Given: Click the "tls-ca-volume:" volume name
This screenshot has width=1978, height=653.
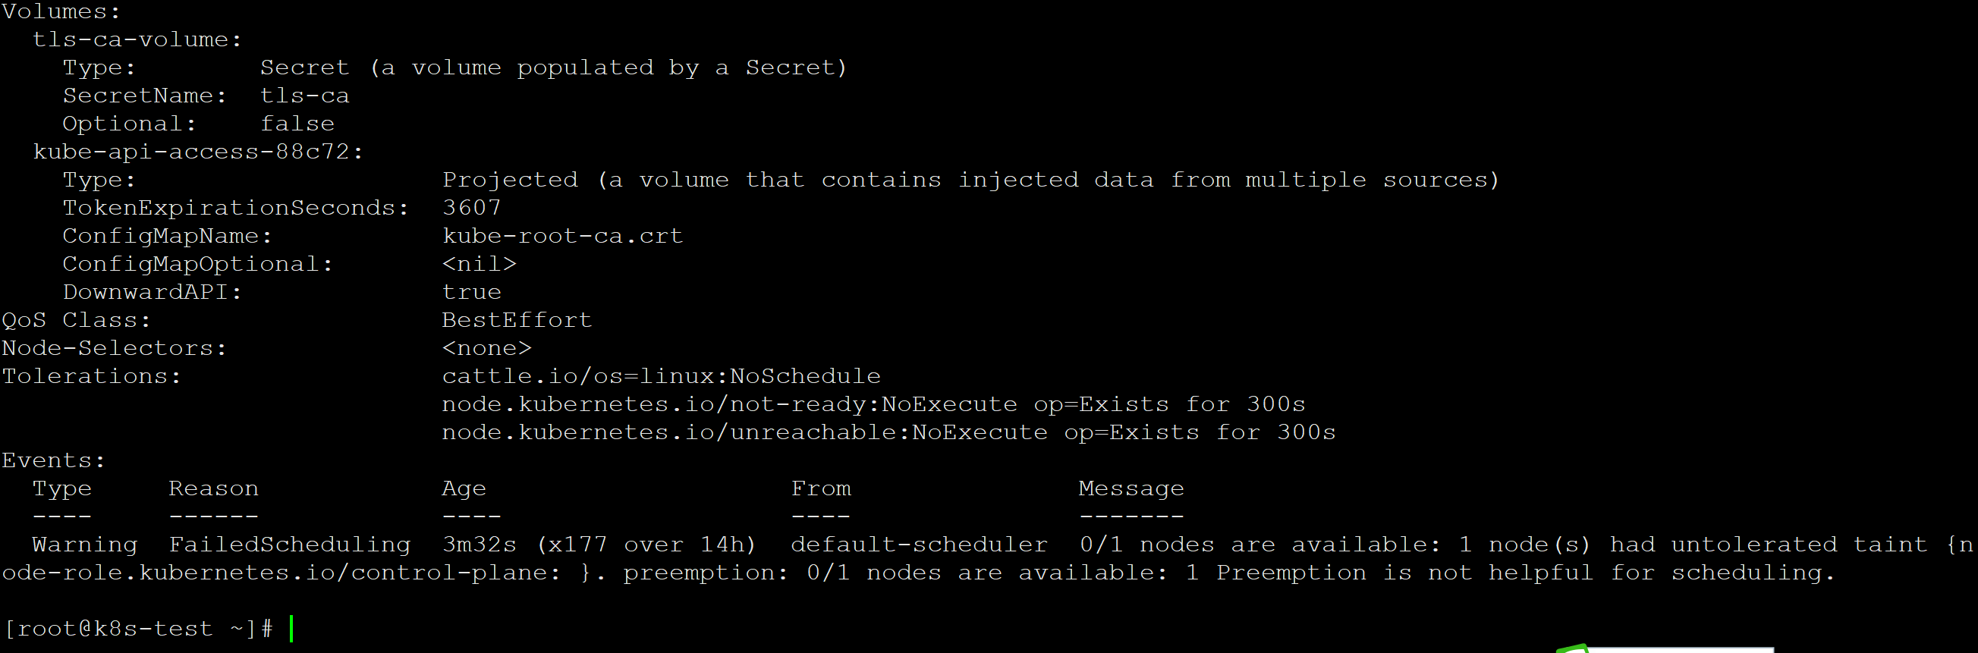Looking at the screenshot, I should [x=137, y=40].
